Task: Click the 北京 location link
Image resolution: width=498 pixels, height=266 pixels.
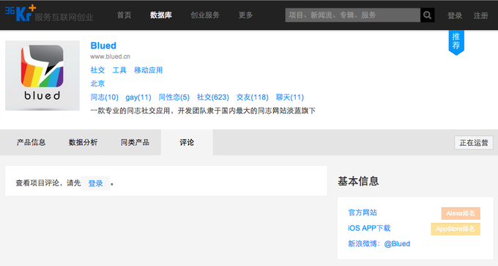Action: [x=97, y=84]
